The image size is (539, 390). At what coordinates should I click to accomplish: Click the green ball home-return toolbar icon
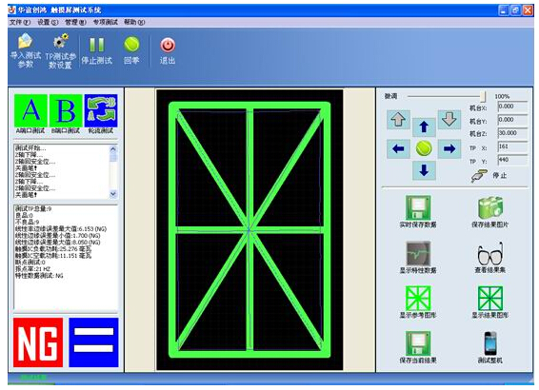click(131, 45)
